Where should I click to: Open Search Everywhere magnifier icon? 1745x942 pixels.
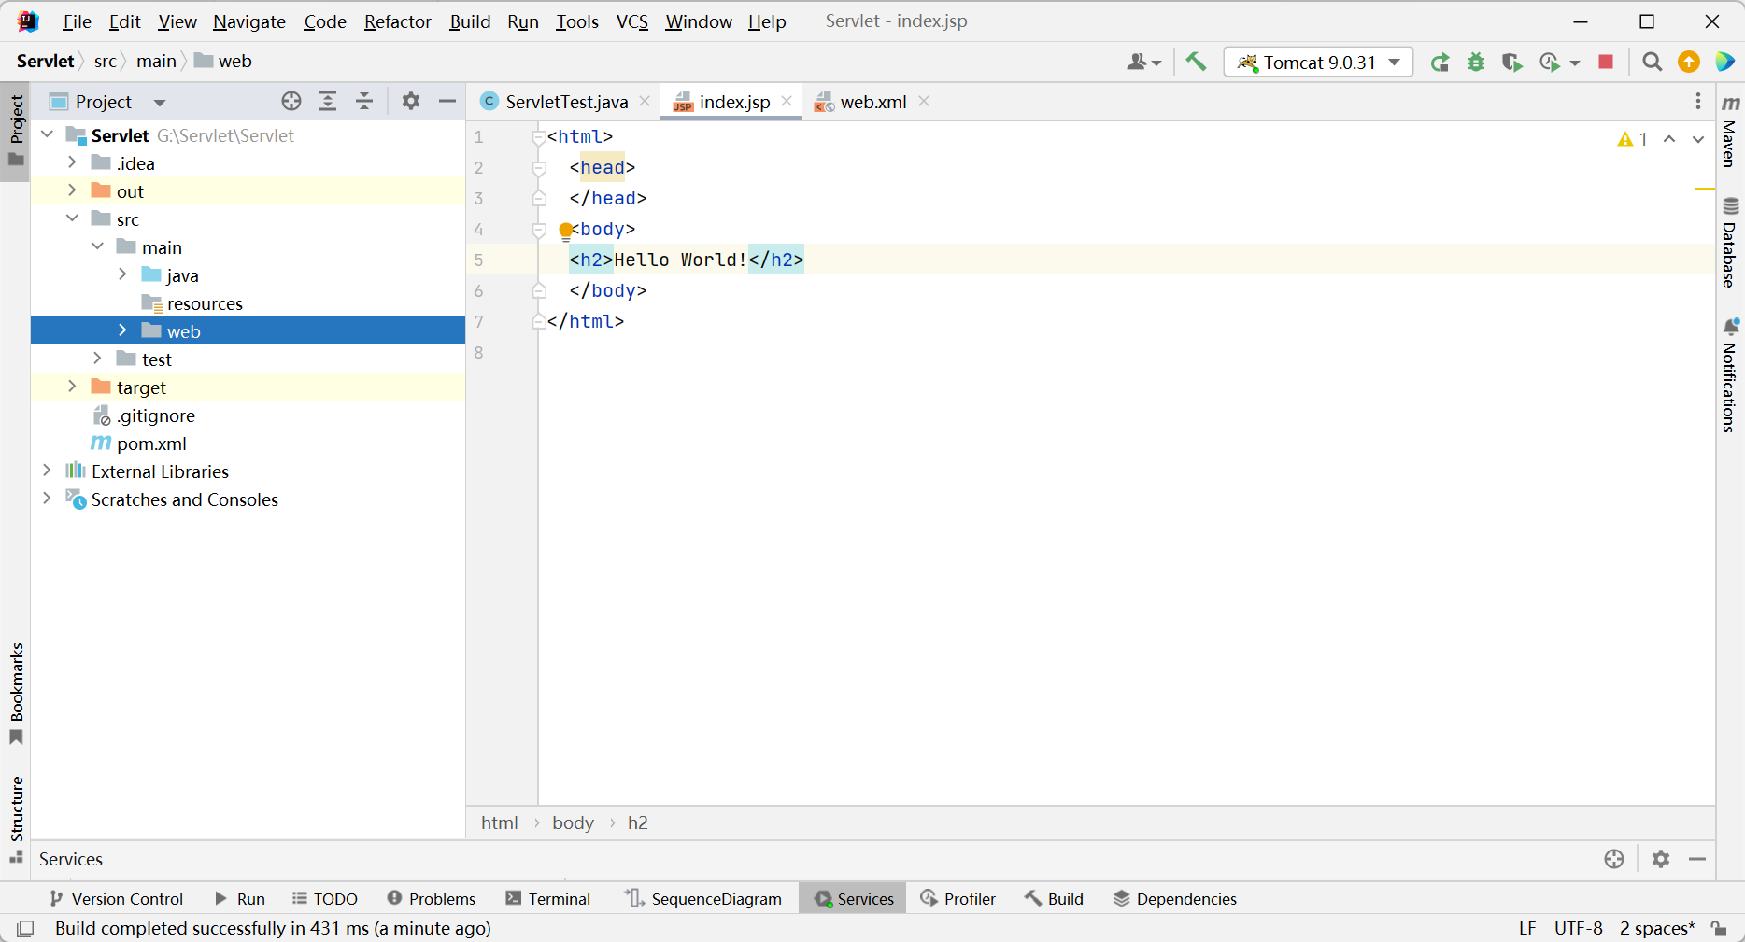[x=1652, y=62]
